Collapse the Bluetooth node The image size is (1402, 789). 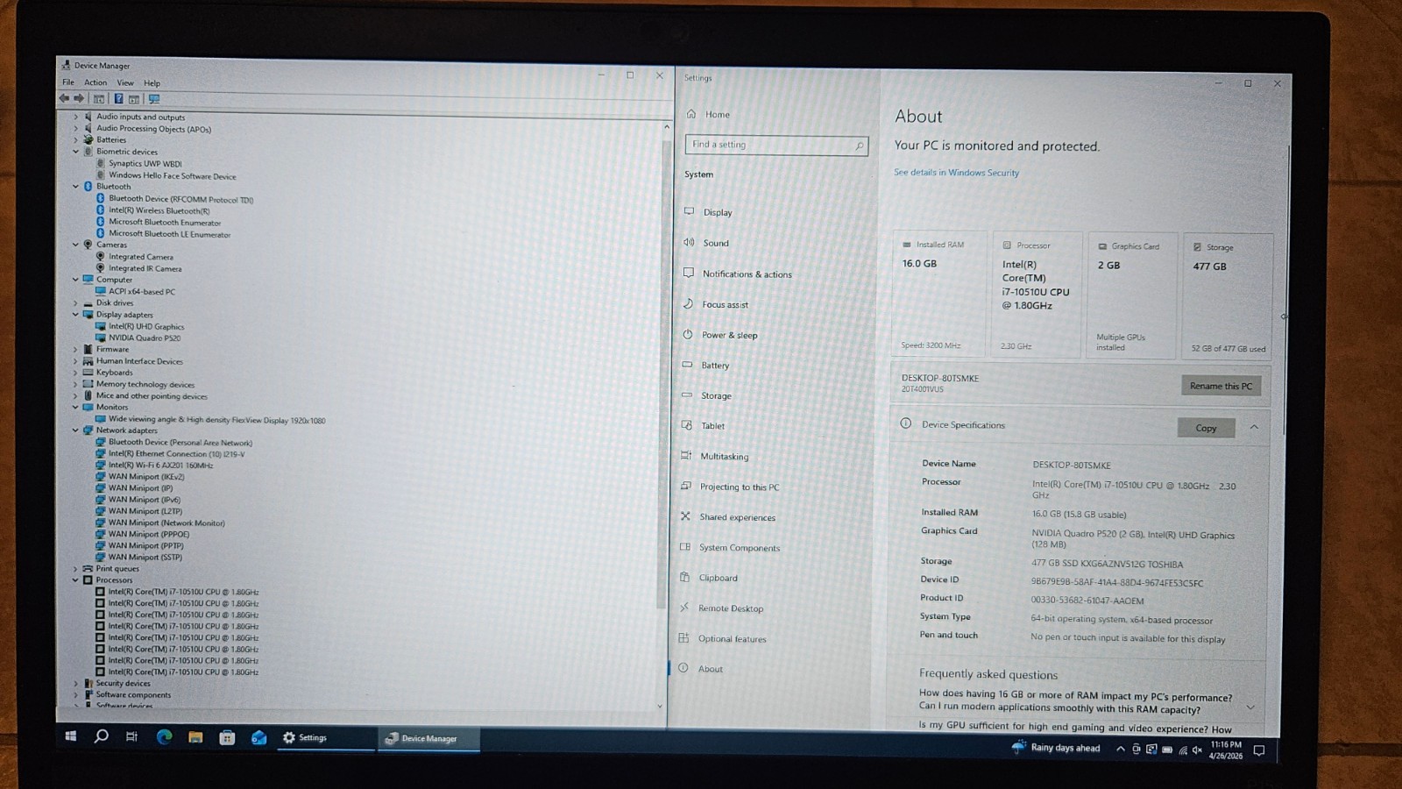point(75,186)
